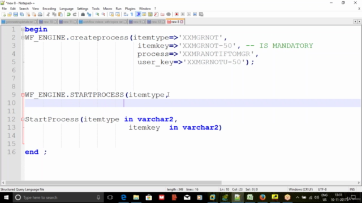Click the New file toolbar icon

coord(4,14)
